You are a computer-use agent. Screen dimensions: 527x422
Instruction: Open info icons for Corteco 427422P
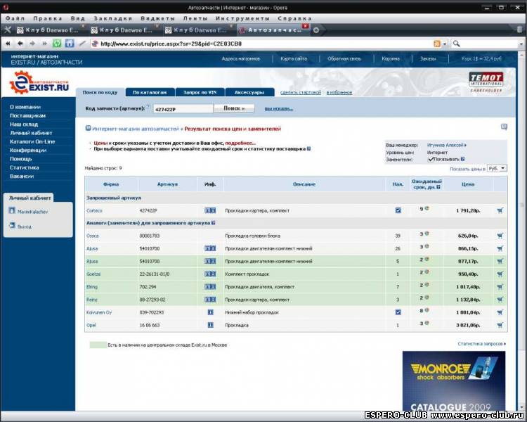(x=210, y=210)
